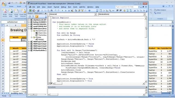Click the Outdent icon in Edit toolbar
Viewport: 175px width, 98px height.
pyautogui.click(x=121, y=11)
